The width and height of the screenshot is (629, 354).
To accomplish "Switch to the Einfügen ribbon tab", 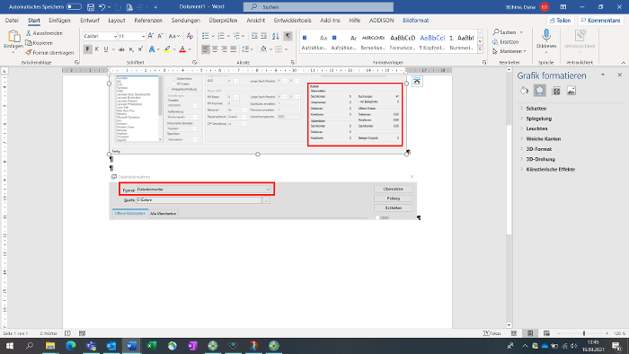I will tap(59, 21).
